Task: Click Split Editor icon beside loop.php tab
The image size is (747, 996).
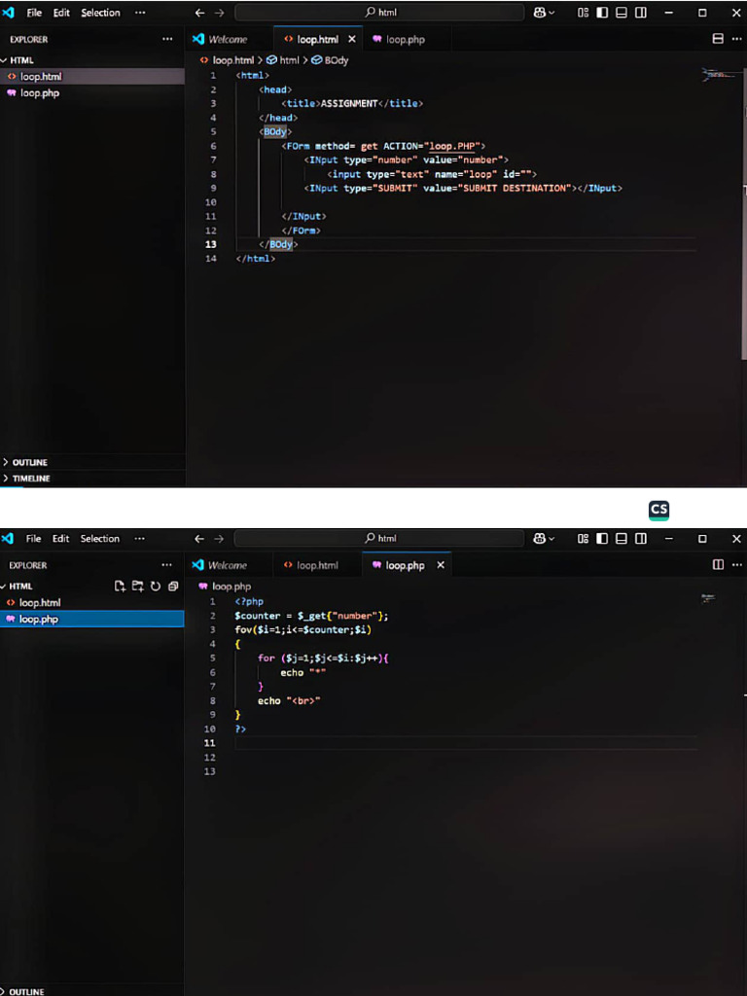Action: tap(718, 565)
